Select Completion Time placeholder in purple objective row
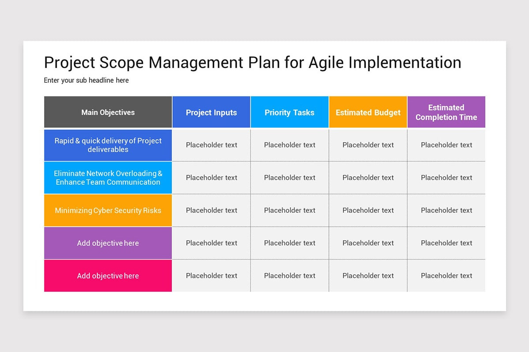The height and width of the screenshot is (352, 529). click(447, 243)
